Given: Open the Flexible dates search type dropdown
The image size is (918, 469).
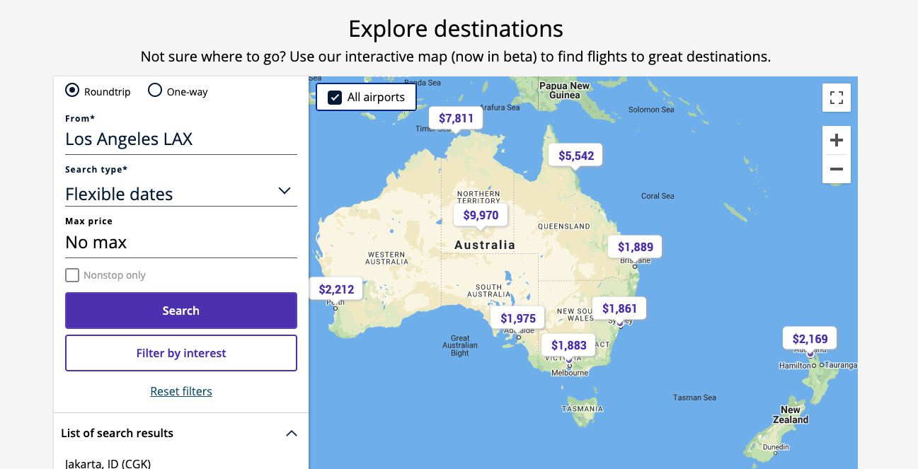Looking at the screenshot, I should point(180,193).
